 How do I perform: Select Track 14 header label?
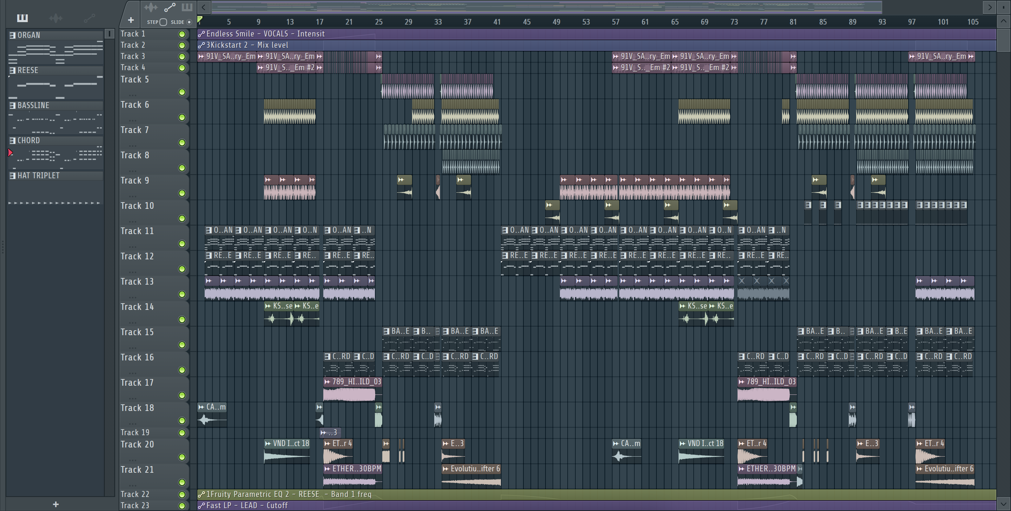pyautogui.click(x=137, y=307)
